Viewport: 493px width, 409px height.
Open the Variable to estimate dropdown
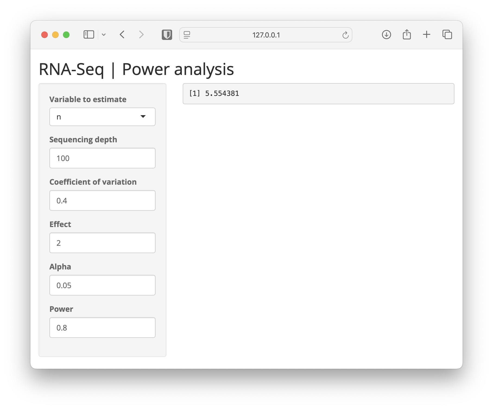(102, 117)
